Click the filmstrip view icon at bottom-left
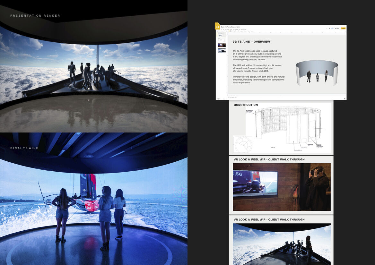Image resolution: width=375 pixels, height=265 pixels. tap(218, 98)
